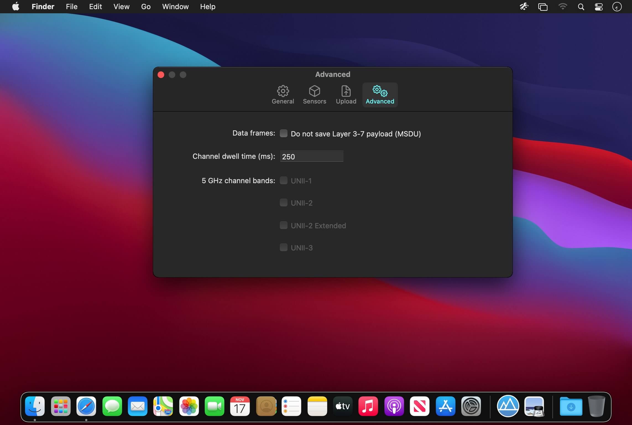Open the Window menu
Image resolution: width=632 pixels, height=425 pixels.
coord(175,7)
